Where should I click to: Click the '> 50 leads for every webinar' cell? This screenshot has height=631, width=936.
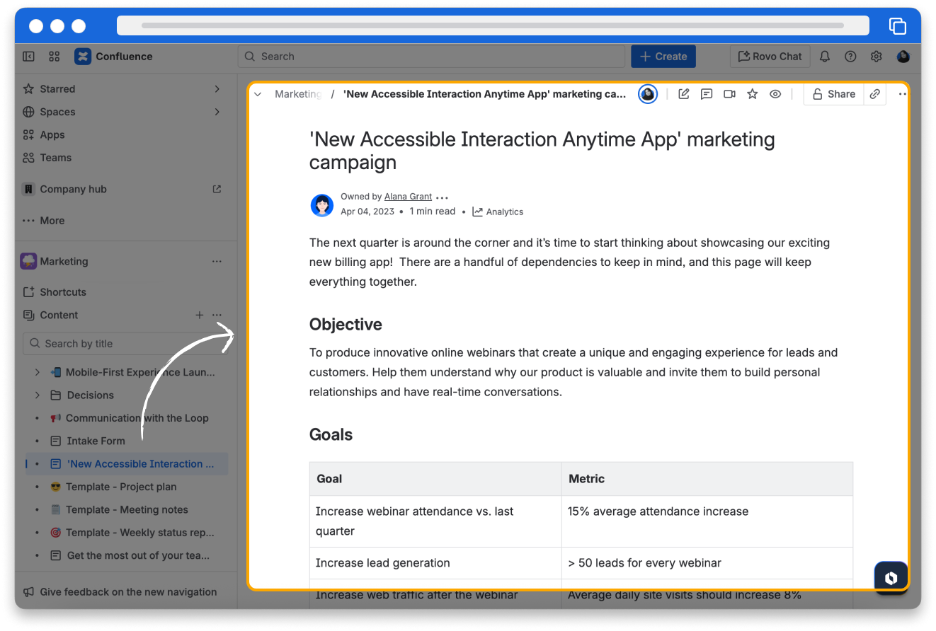tap(707, 563)
